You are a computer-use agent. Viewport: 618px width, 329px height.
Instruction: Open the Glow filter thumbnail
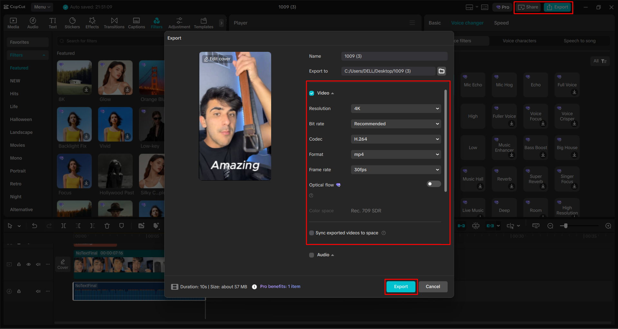(115, 78)
